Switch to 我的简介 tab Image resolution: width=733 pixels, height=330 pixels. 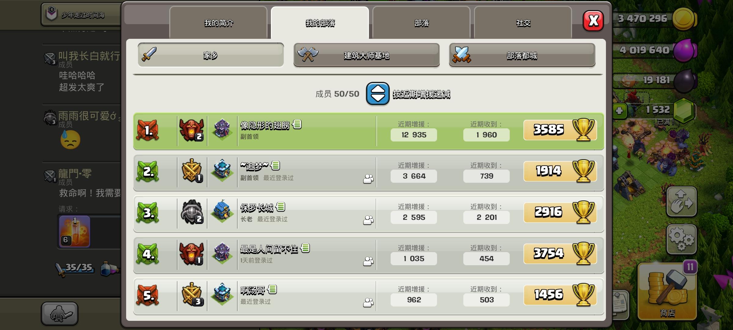pyautogui.click(x=218, y=23)
